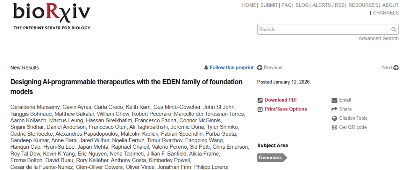The image size is (413, 170).
Task: Select the Genomics subject area tag
Action: (271, 158)
